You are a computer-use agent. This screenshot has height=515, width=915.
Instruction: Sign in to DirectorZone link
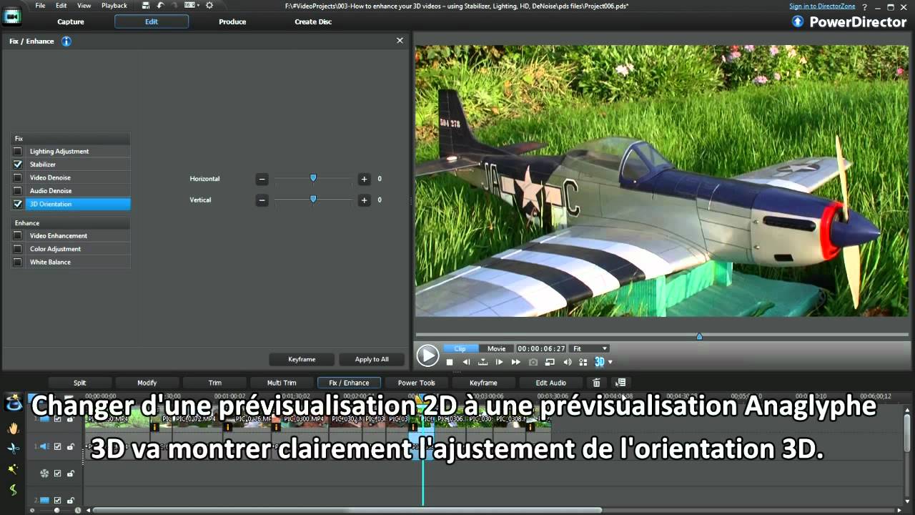point(822,6)
